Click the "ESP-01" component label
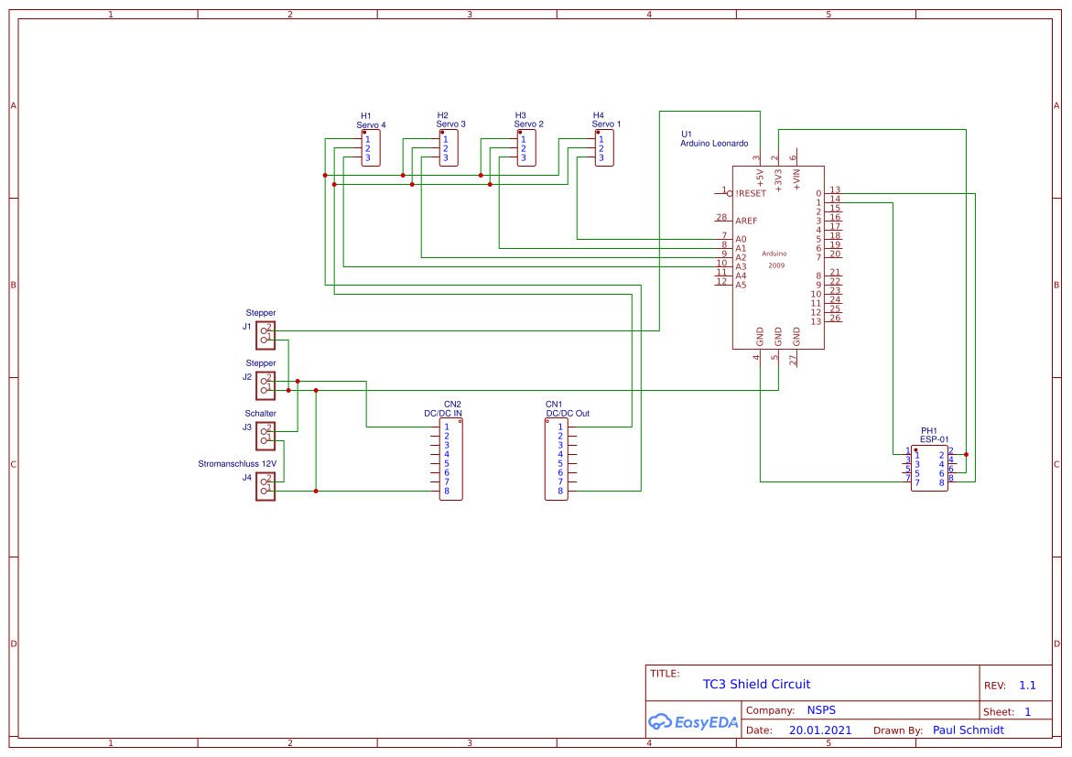The width and height of the screenshot is (1072, 757). pyautogui.click(x=934, y=440)
